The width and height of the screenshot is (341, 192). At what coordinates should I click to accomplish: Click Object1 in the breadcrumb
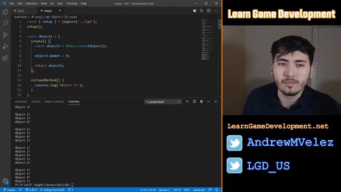coord(55,17)
